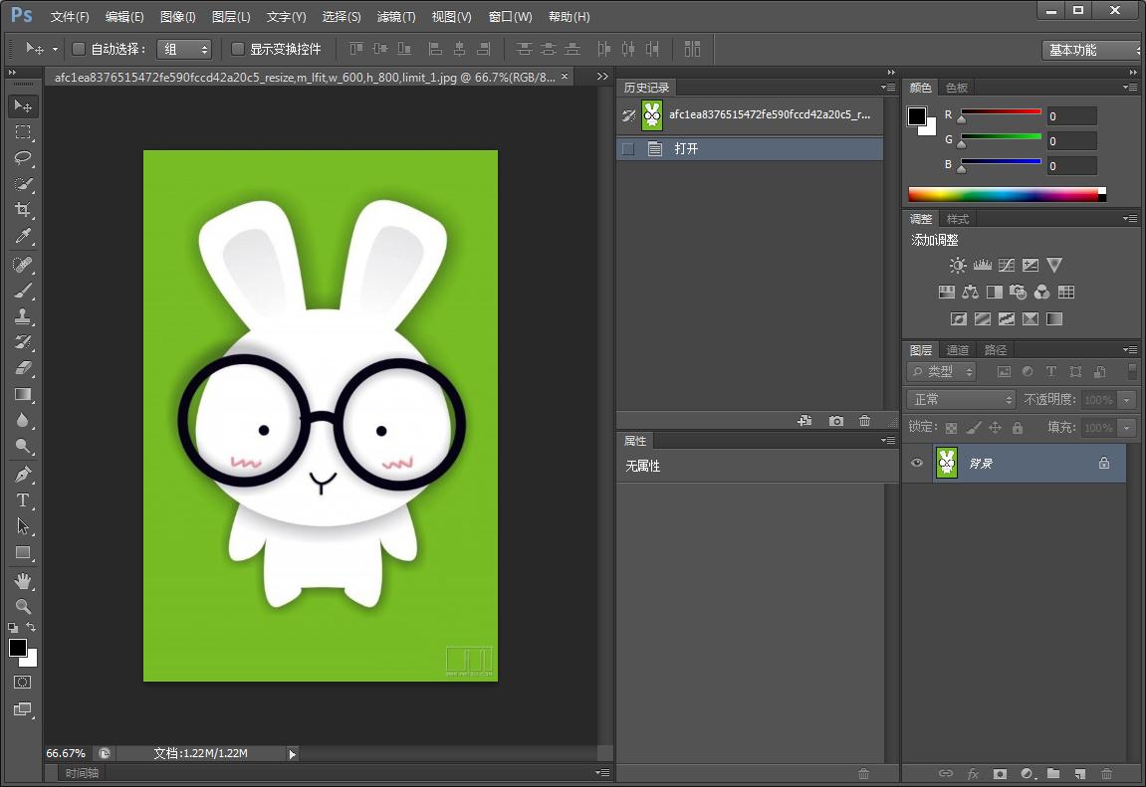Image resolution: width=1146 pixels, height=787 pixels.
Task: Select the Hand tool
Action: coord(22,580)
